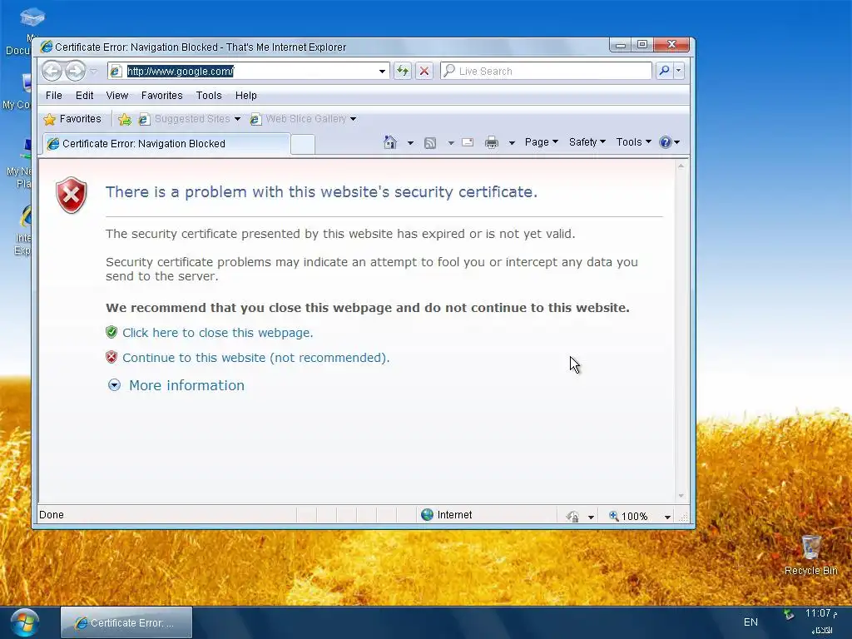Open the Safety command bar menu
Viewport: 852px width, 639px height.
pos(587,141)
